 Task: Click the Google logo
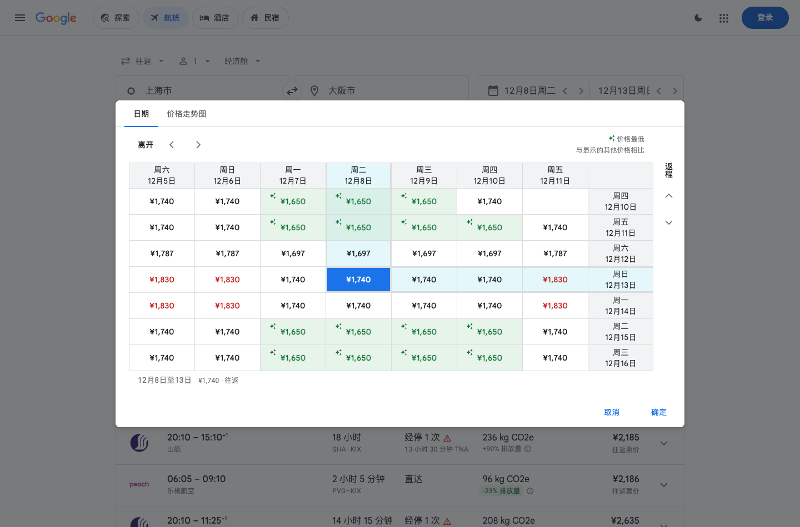tap(56, 18)
